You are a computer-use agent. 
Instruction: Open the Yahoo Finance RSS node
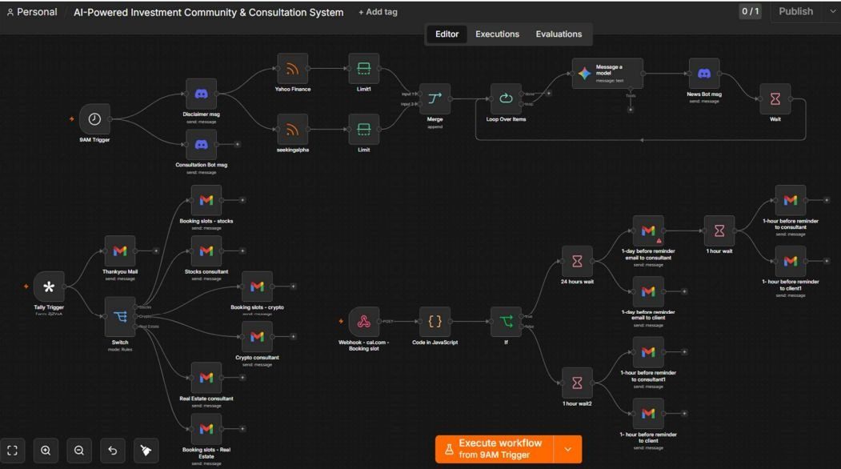point(292,69)
